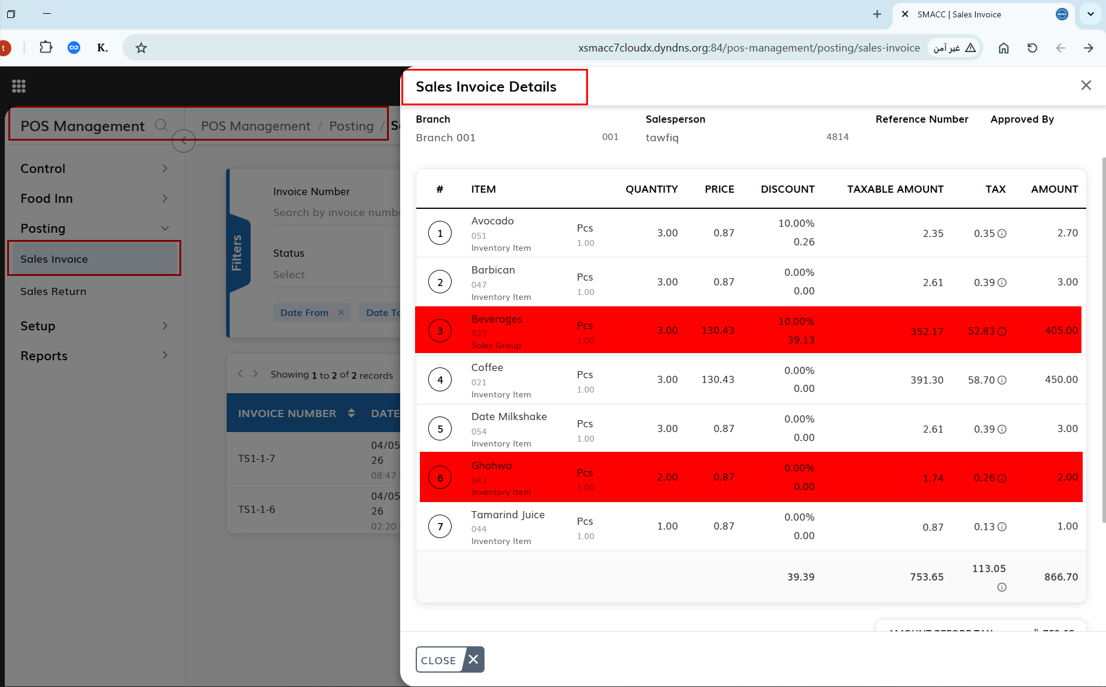Expand the Reports menu section

coord(95,355)
